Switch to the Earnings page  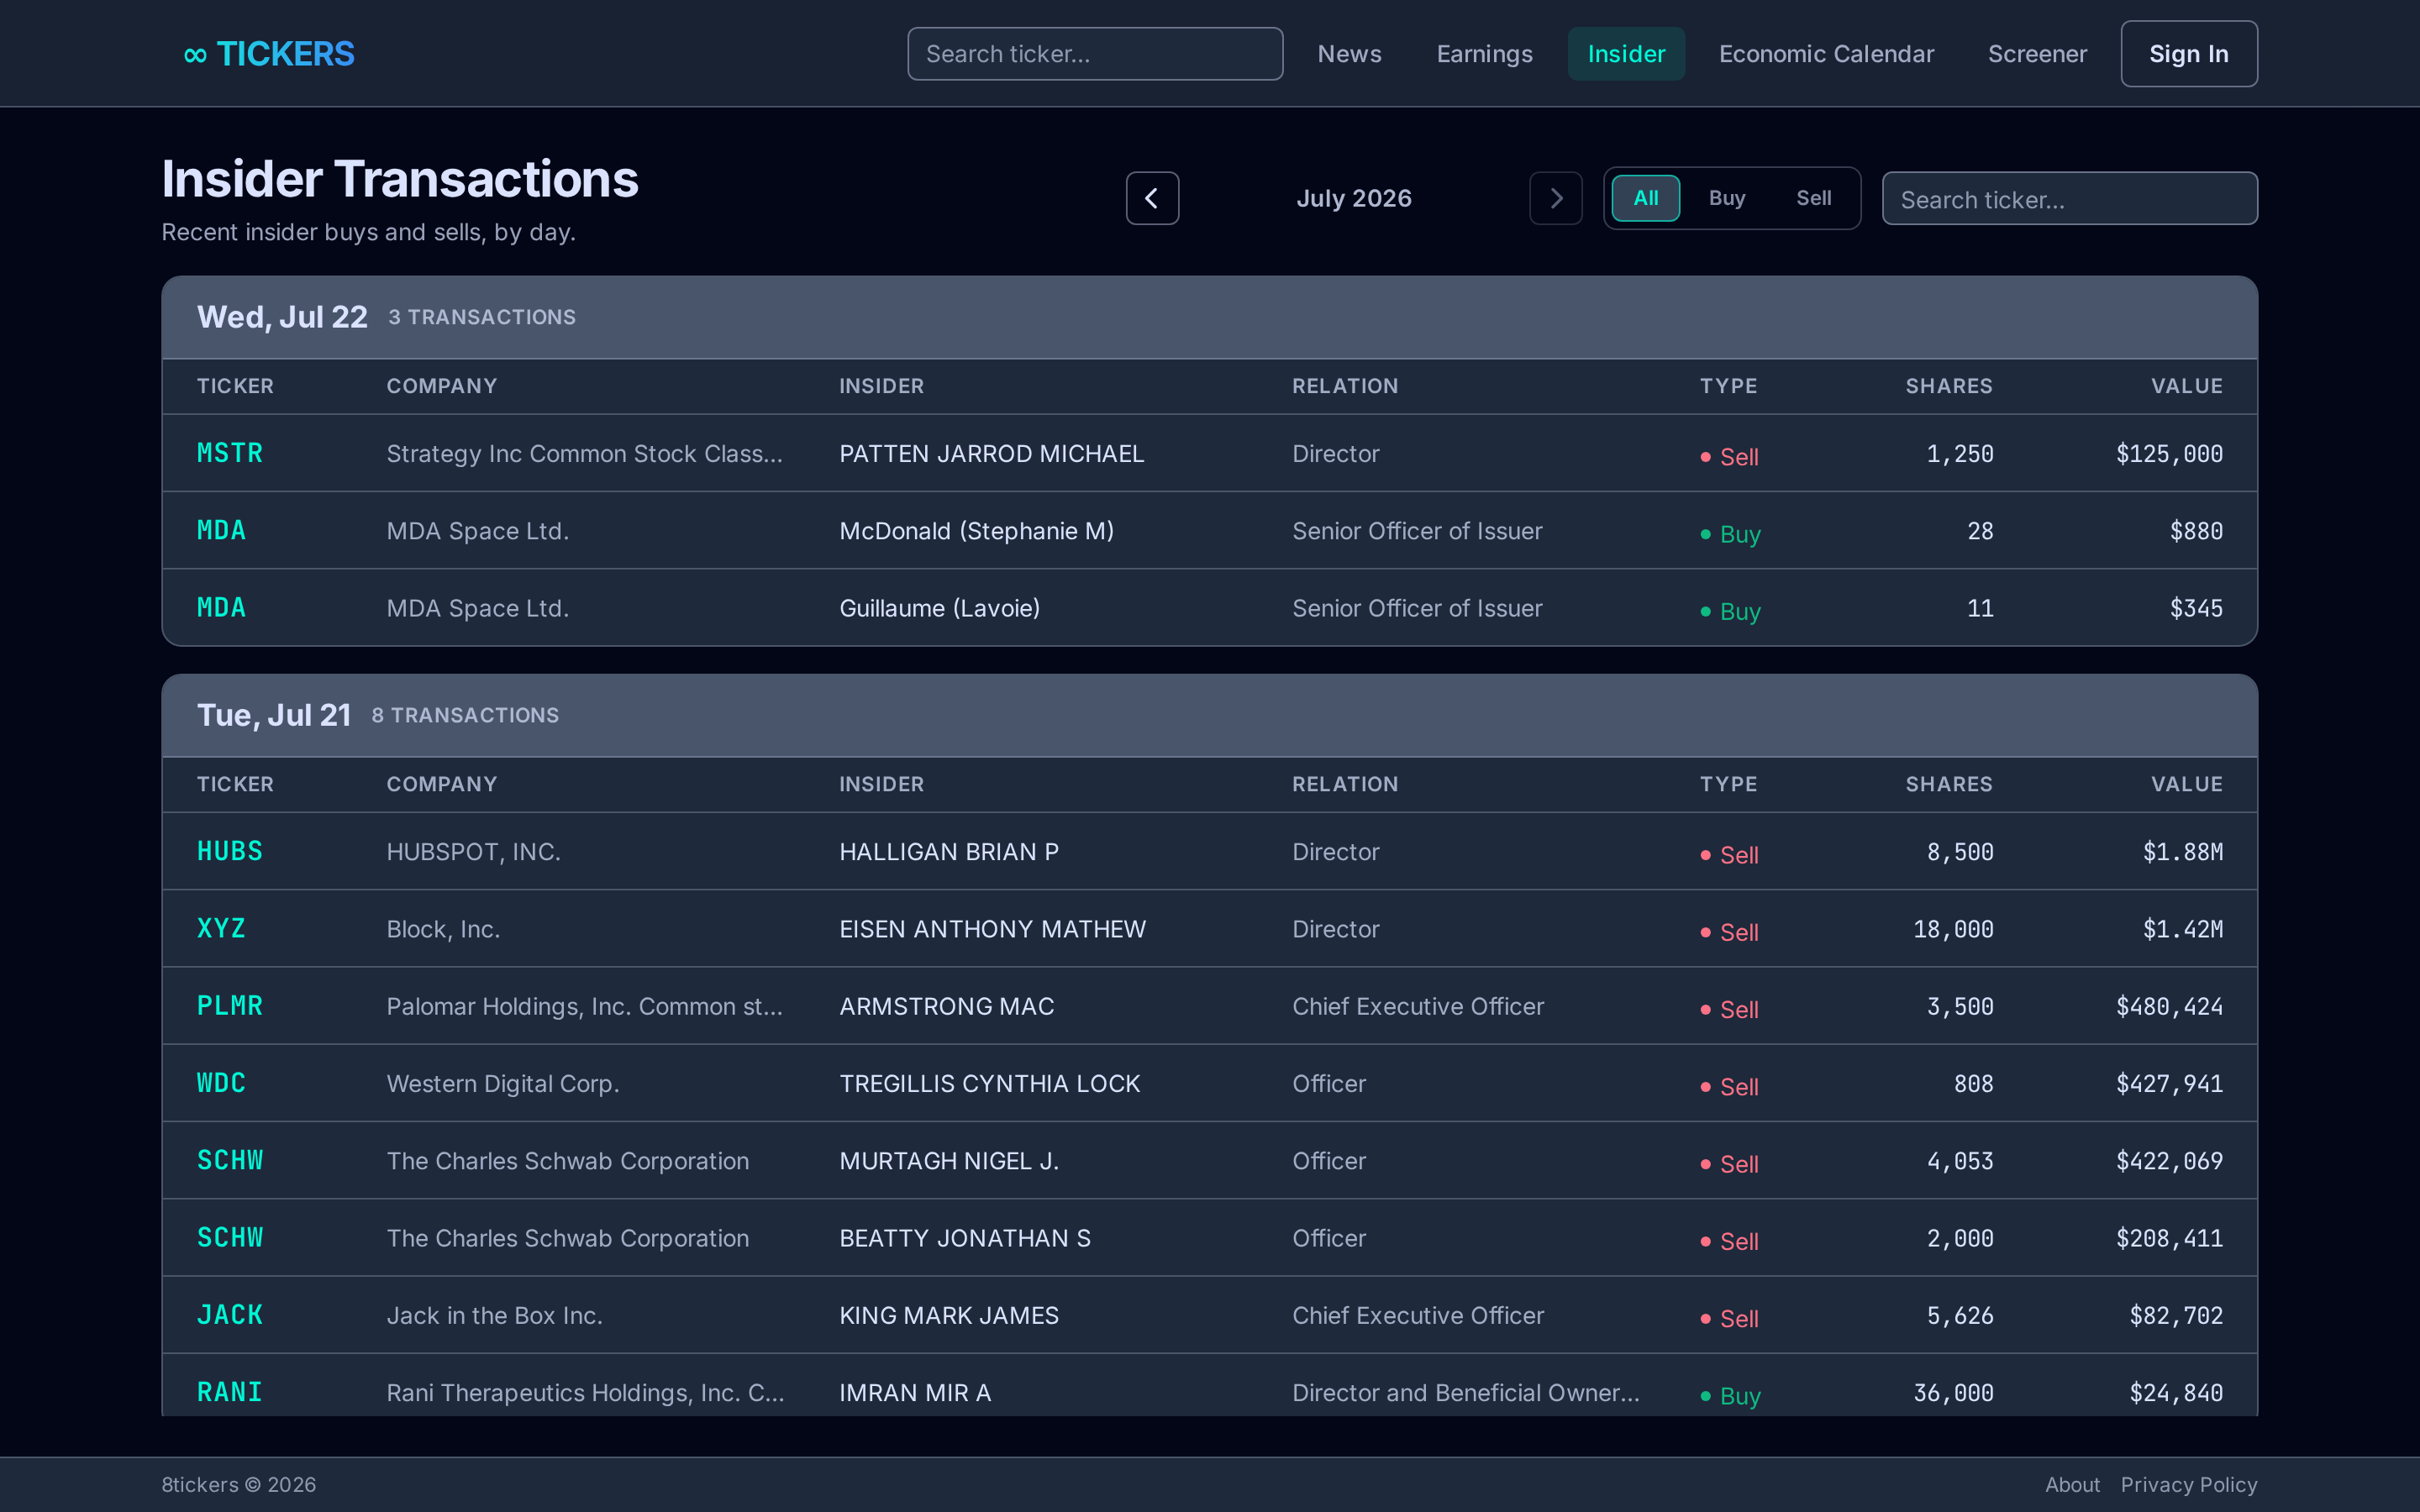(1484, 54)
